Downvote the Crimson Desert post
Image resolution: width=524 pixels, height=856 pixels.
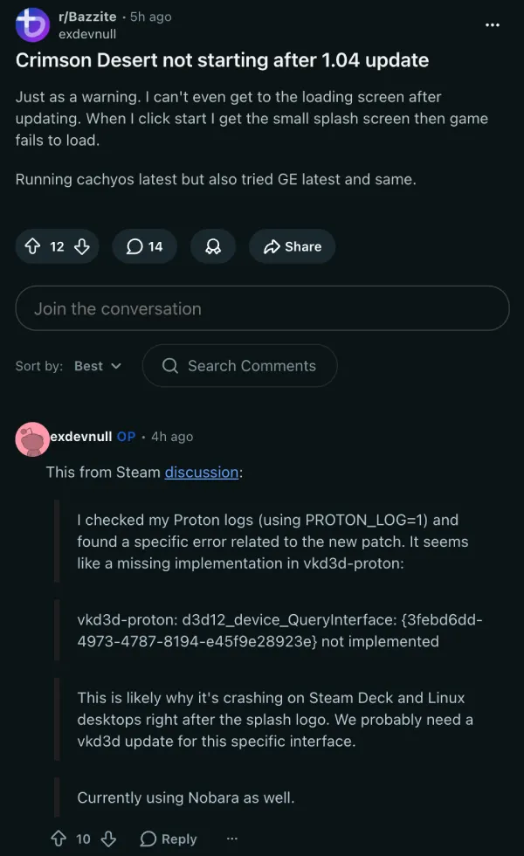(x=82, y=247)
